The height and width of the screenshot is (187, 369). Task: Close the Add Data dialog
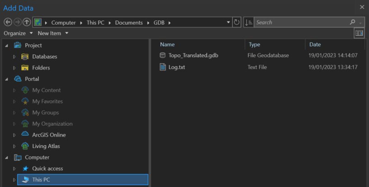362,7
